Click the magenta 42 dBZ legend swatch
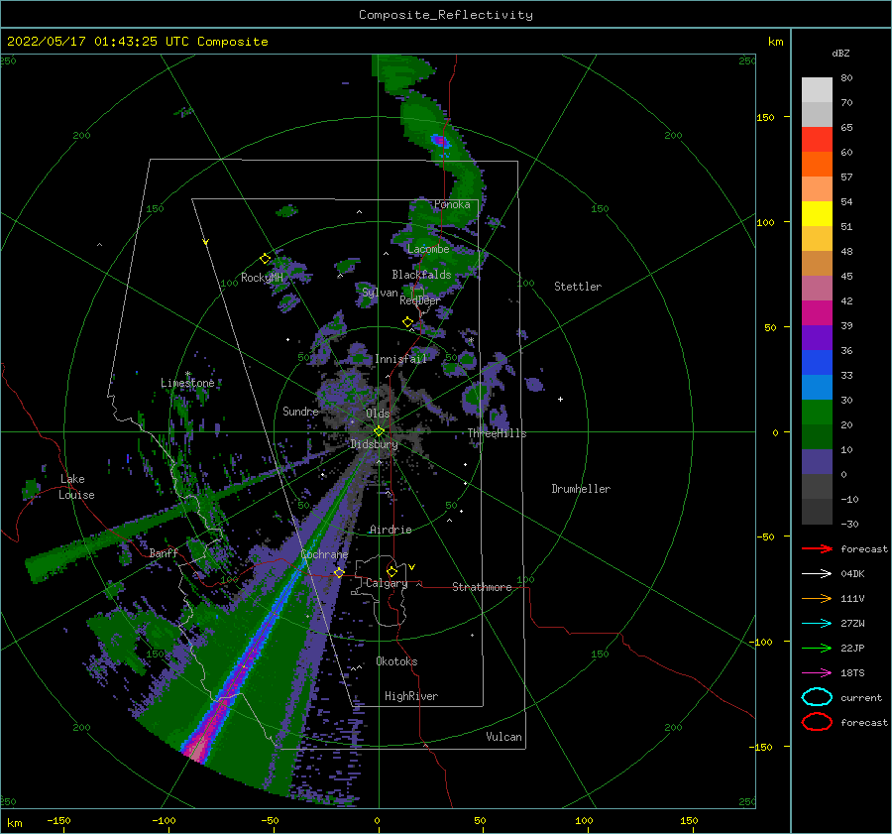Viewport: 892px width, 834px height. coord(817,312)
